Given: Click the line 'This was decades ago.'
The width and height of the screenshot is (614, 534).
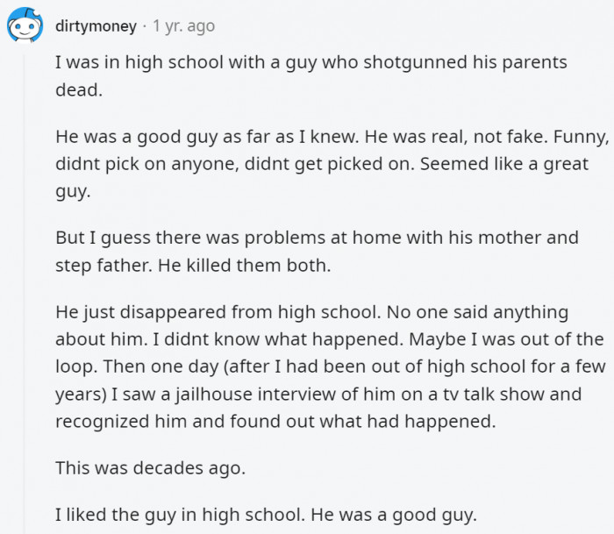Looking at the screenshot, I should pos(150,468).
